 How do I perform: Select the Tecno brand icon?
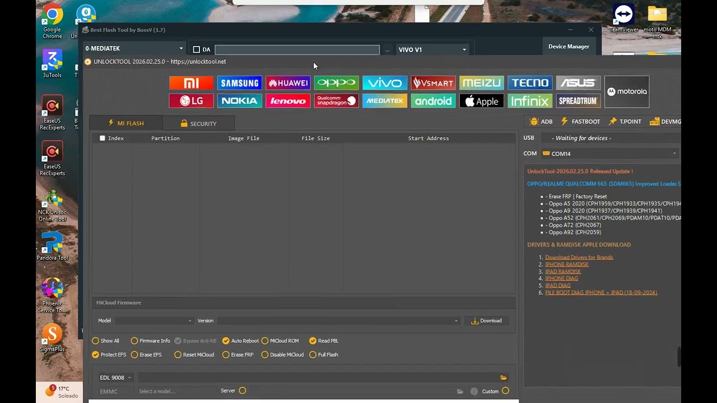pos(530,83)
